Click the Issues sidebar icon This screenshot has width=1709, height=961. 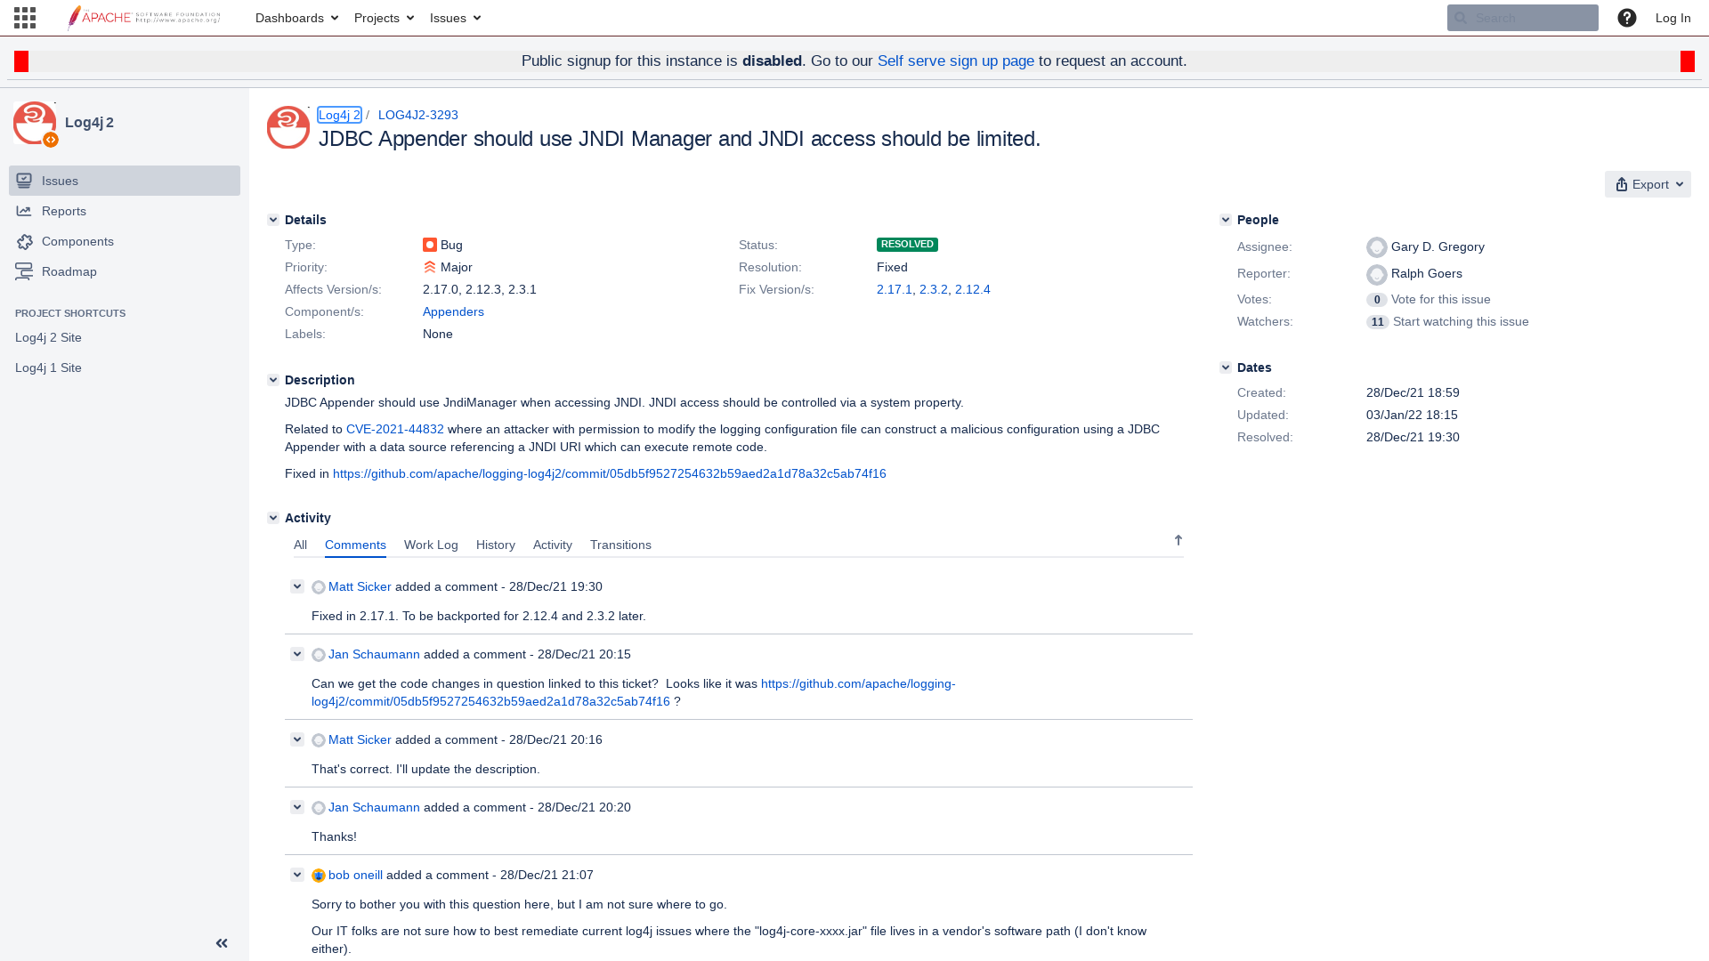24,181
